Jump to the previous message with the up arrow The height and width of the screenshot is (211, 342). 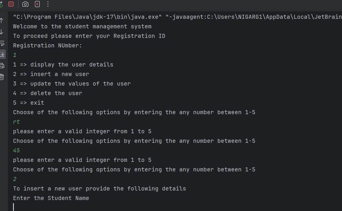(3, 20)
